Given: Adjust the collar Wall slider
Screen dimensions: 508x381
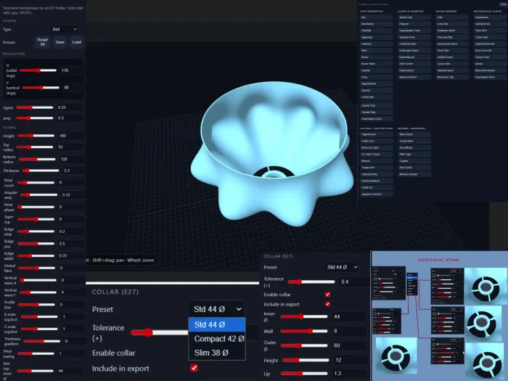Looking at the screenshot, I should (304, 331).
